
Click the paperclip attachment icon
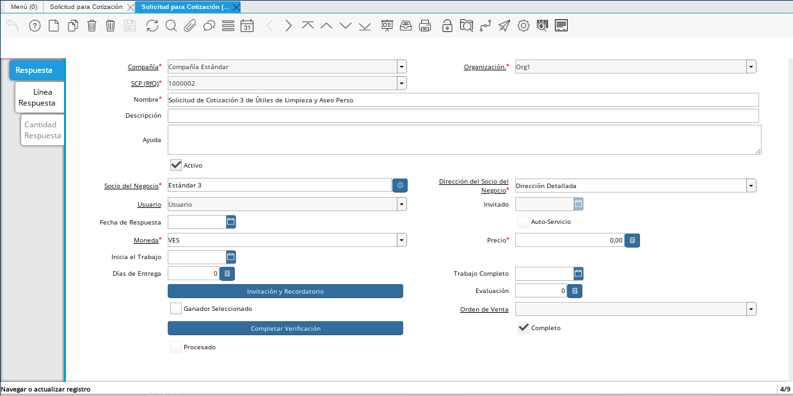click(x=189, y=26)
